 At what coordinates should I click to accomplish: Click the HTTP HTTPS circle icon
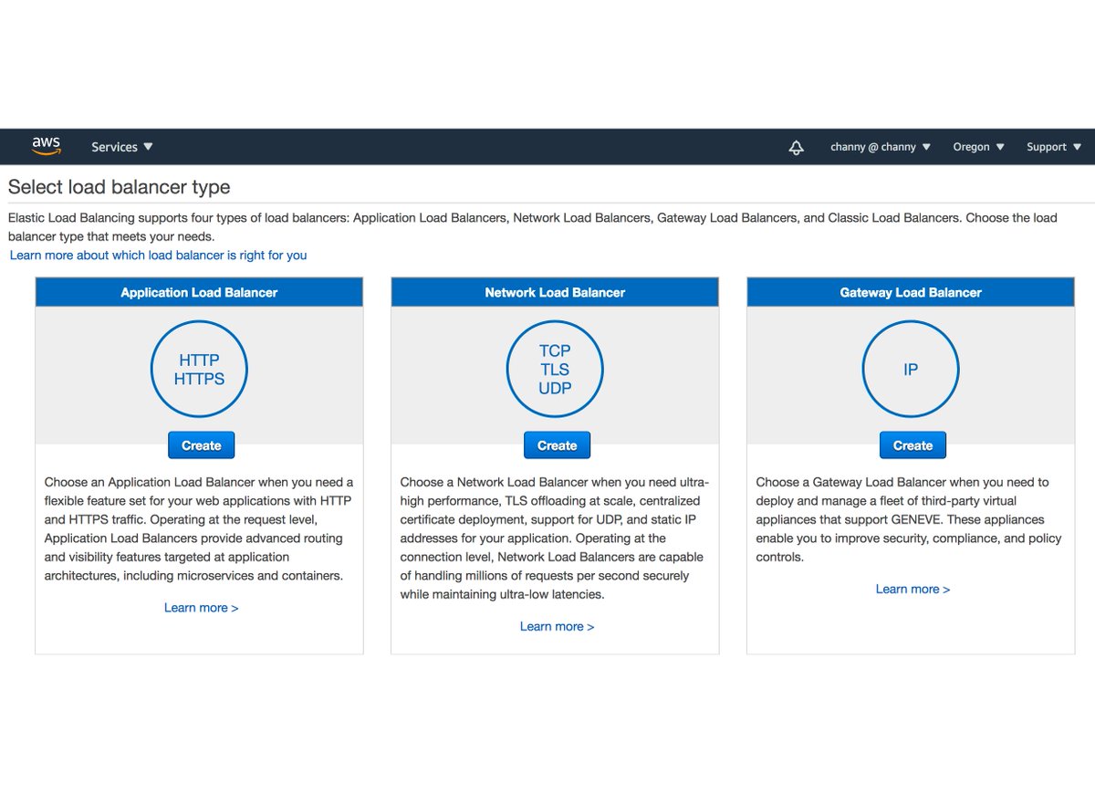click(199, 370)
